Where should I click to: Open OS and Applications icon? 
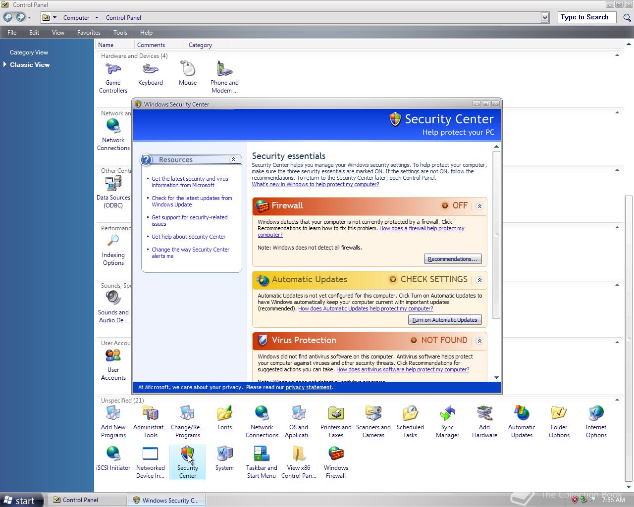tap(299, 422)
